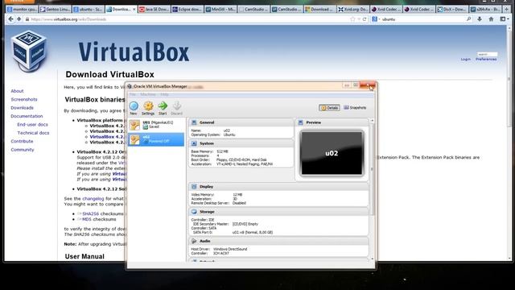Collapse the Preview section header

coord(332,122)
